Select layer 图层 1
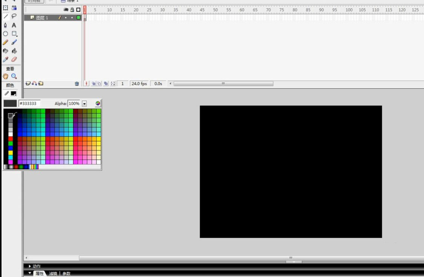Screen dimensions: 424x277 point(42,18)
